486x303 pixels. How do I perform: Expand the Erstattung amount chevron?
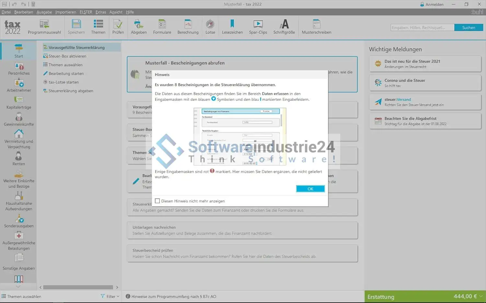pyautogui.click(x=481, y=296)
